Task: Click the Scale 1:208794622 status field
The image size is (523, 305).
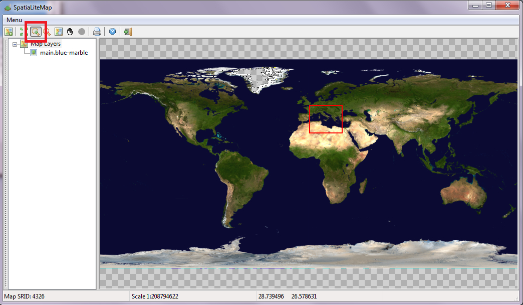Action: (155, 296)
